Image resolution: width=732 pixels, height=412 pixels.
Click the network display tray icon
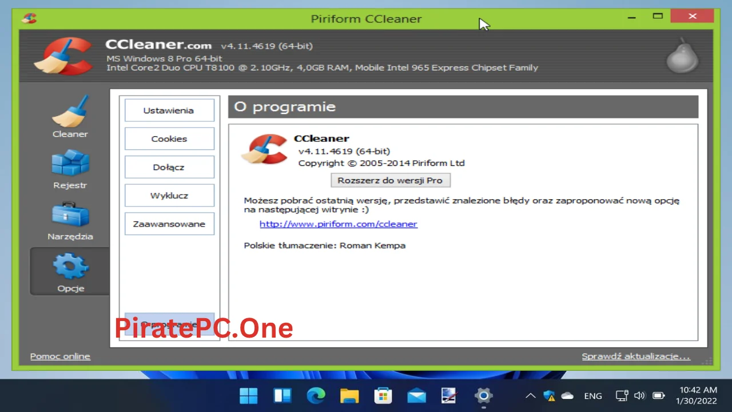tap(622, 395)
